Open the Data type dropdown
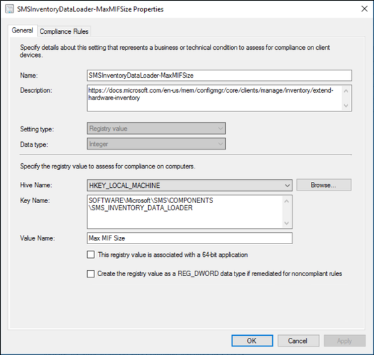The height and width of the screenshot is (355, 374). click(156, 144)
